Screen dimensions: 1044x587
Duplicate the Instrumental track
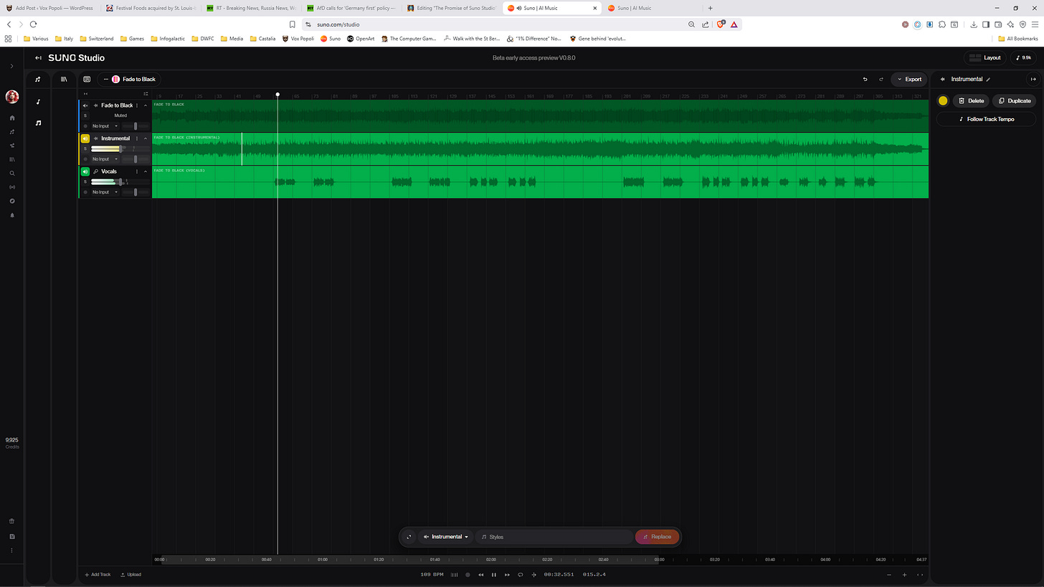pos(1015,101)
